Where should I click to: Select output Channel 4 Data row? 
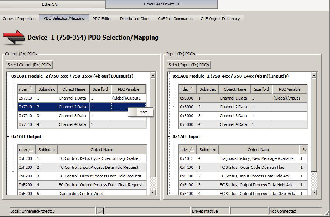tap(82, 124)
